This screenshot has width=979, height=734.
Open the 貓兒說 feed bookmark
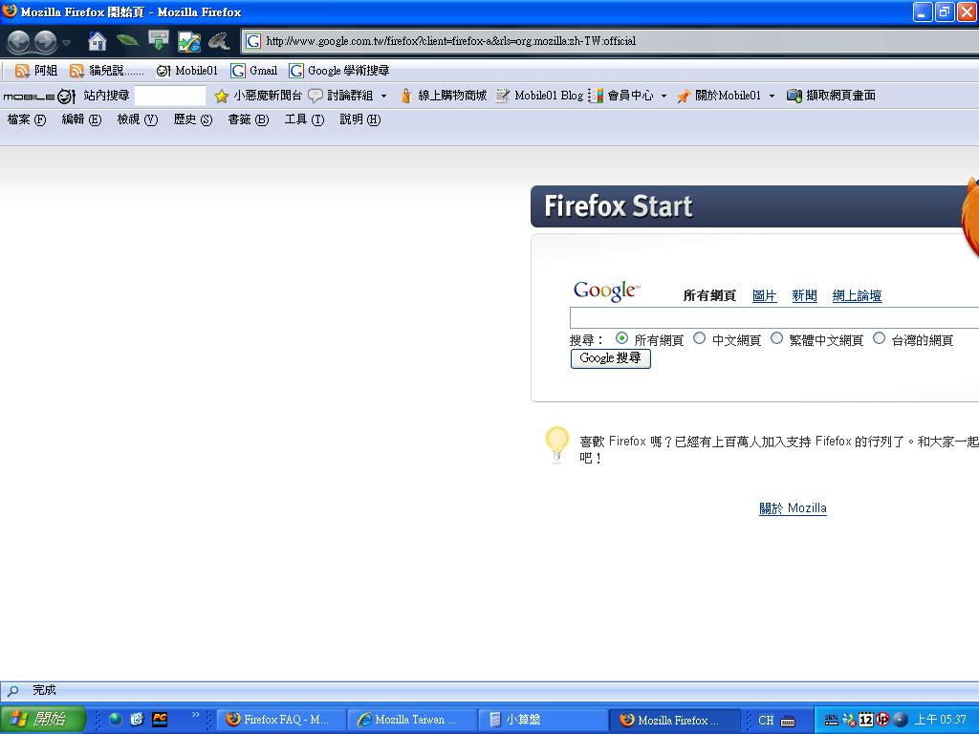coord(107,71)
